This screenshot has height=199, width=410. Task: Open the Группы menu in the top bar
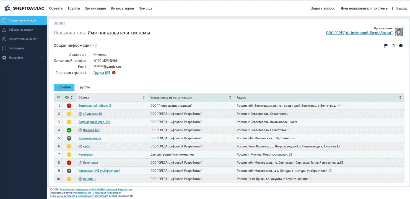[x=74, y=8]
